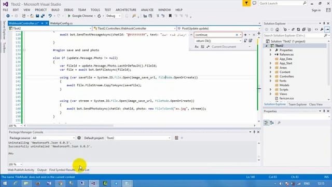Open the ARCHITECTURE menu
332x187 pixels.
pyautogui.click(x=126, y=10)
